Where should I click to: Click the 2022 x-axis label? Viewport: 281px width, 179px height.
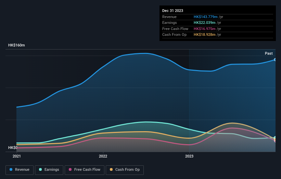point(103,156)
